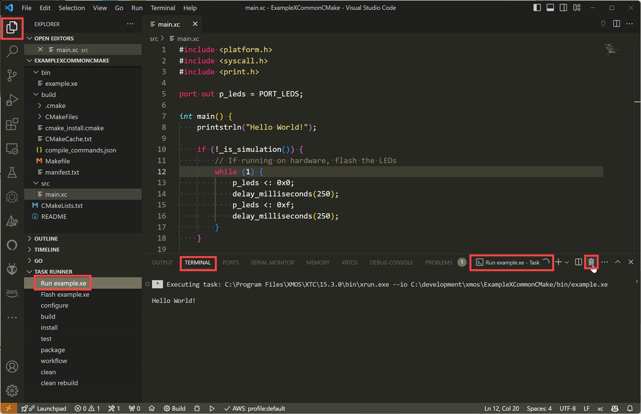Open notifications bell in status bar
The width and height of the screenshot is (641, 414).
630,409
